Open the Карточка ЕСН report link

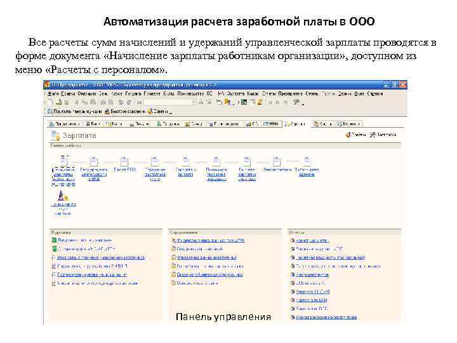click(x=311, y=300)
